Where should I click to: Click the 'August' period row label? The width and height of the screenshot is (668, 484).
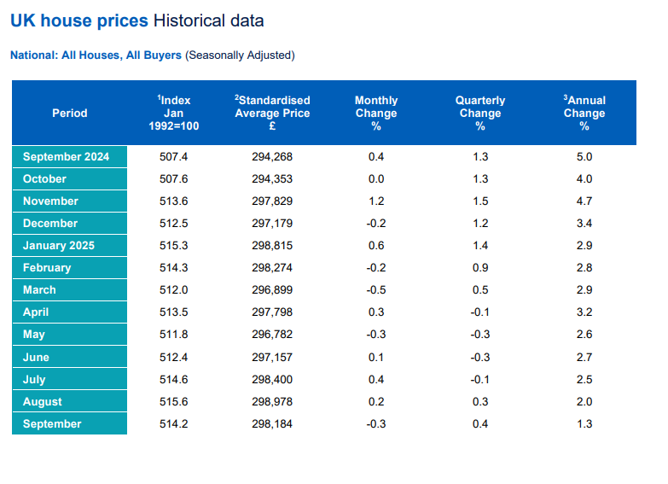point(41,402)
